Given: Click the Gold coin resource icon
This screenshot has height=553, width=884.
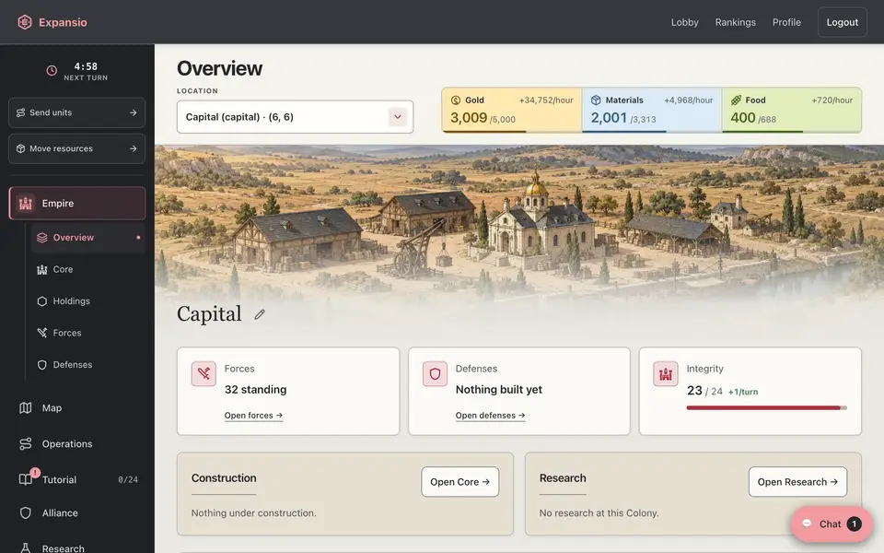Looking at the screenshot, I should [x=456, y=100].
